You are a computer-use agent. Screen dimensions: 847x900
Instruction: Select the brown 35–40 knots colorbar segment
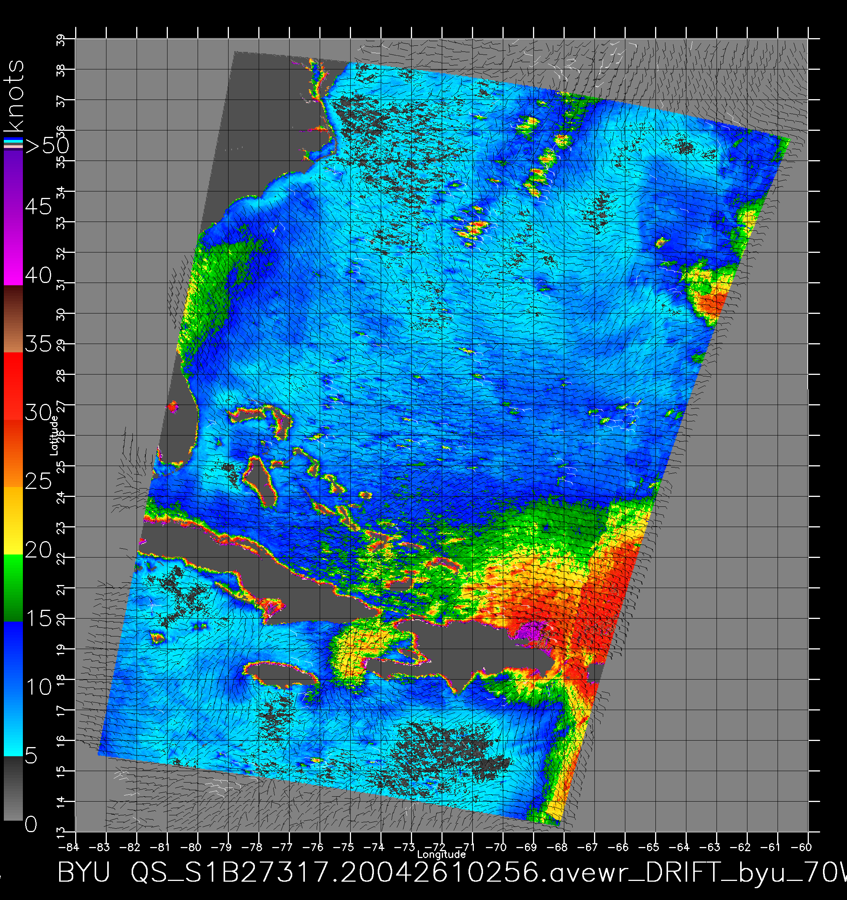pyautogui.click(x=13, y=319)
